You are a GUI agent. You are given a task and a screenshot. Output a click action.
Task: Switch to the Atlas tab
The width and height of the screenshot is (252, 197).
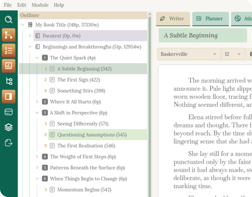(242, 19)
